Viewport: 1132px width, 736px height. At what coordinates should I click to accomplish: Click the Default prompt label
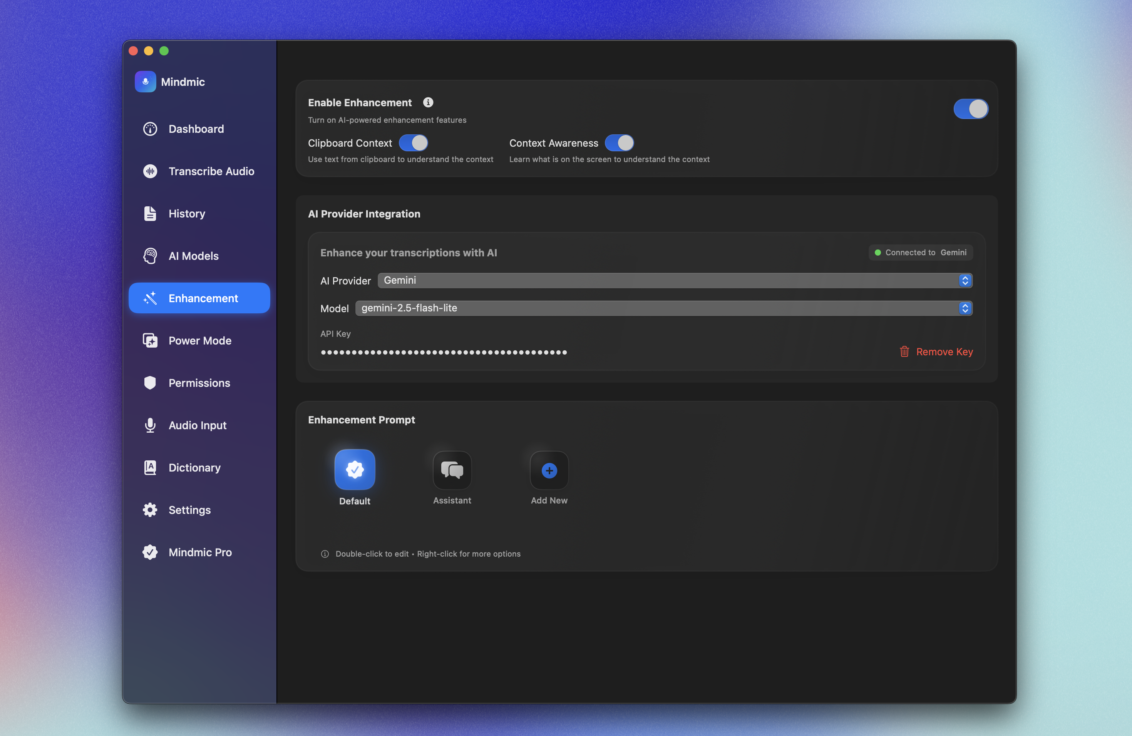355,501
